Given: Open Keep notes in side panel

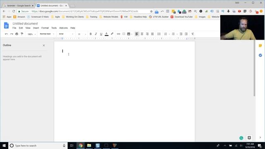Looking at the screenshot, I should point(260,46).
